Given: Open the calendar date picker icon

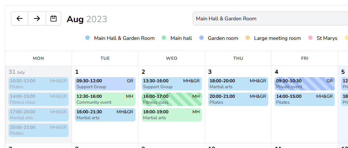Looking at the screenshot, I should click(x=54, y=18).
